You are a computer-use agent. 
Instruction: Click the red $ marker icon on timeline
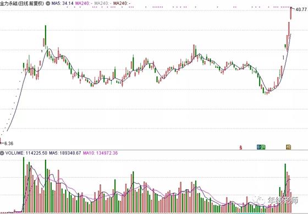(241, 147)
